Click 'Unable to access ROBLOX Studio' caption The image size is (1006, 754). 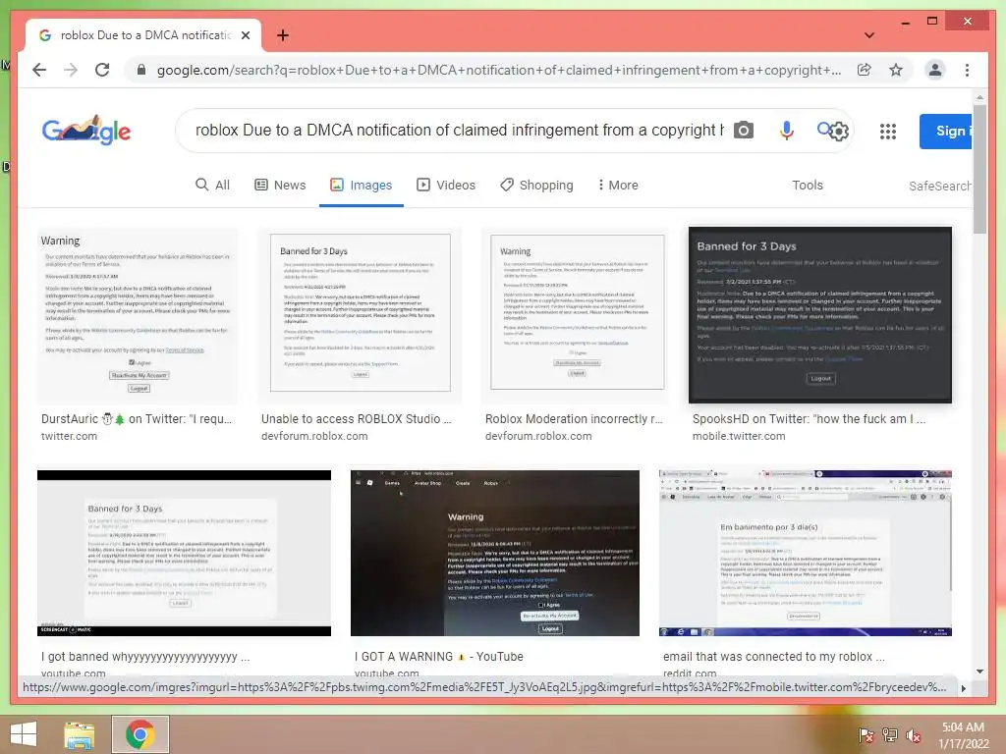(356, 419)
